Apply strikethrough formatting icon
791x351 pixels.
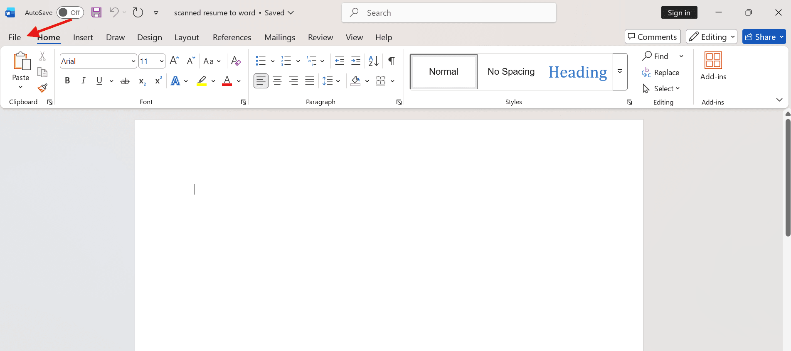(x=125, y=81)
